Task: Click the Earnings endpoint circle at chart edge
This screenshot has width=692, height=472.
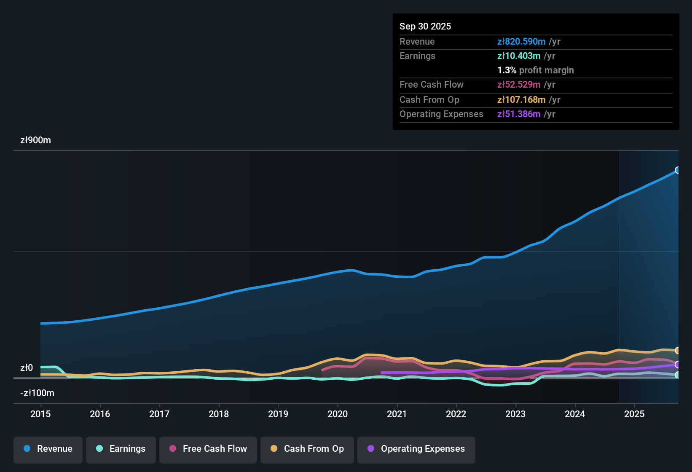Action: point(677,375)
